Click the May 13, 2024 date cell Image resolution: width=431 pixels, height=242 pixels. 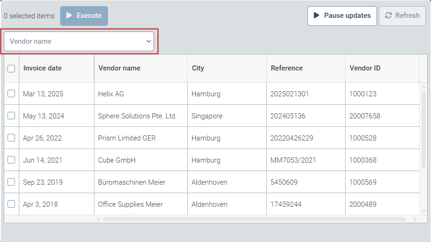(56, 116)
